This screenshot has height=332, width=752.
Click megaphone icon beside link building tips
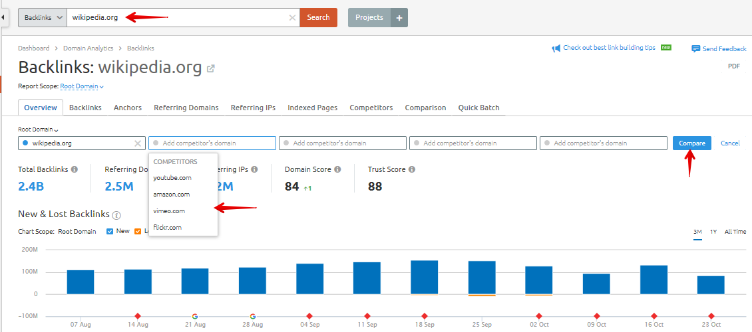[556, 48]
